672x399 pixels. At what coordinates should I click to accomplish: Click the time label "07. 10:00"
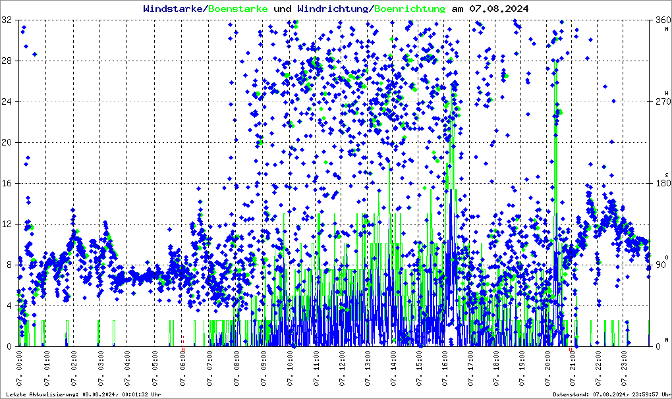coord(290,368)
